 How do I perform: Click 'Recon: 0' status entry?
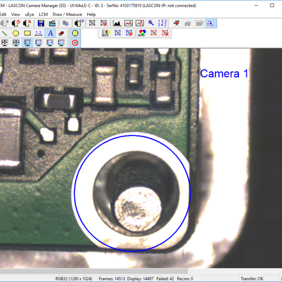coord(185,279)
